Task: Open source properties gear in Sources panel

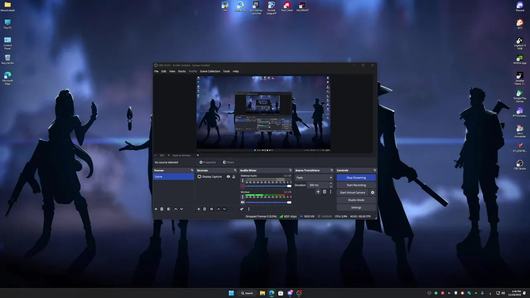Action: pyautogui.click(x=212, y=209)
